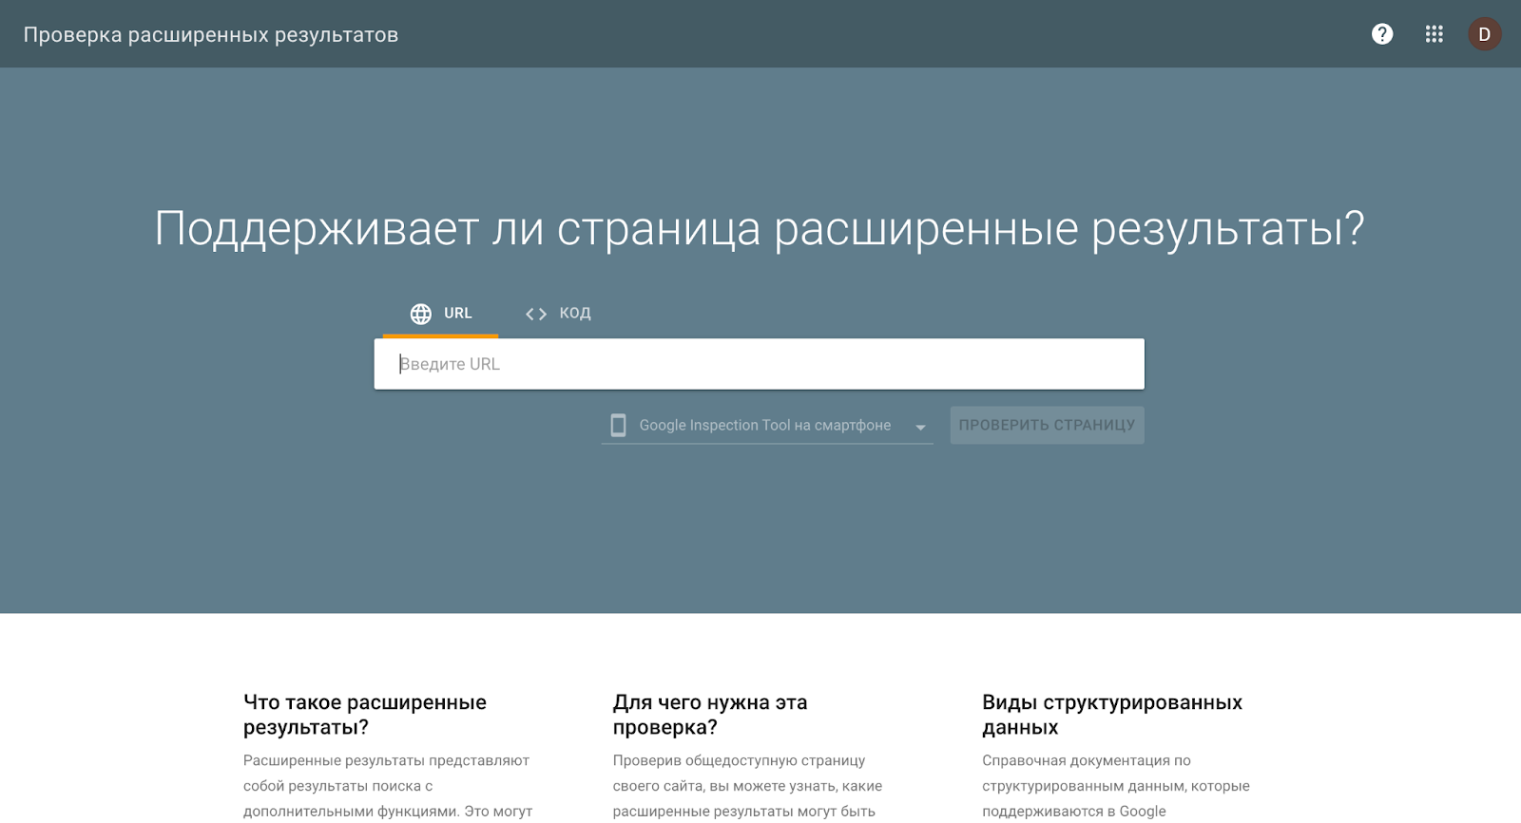Select heading Что такое расширенные результаты
The width and height of the screenshot is (1521, 823).
365,715
